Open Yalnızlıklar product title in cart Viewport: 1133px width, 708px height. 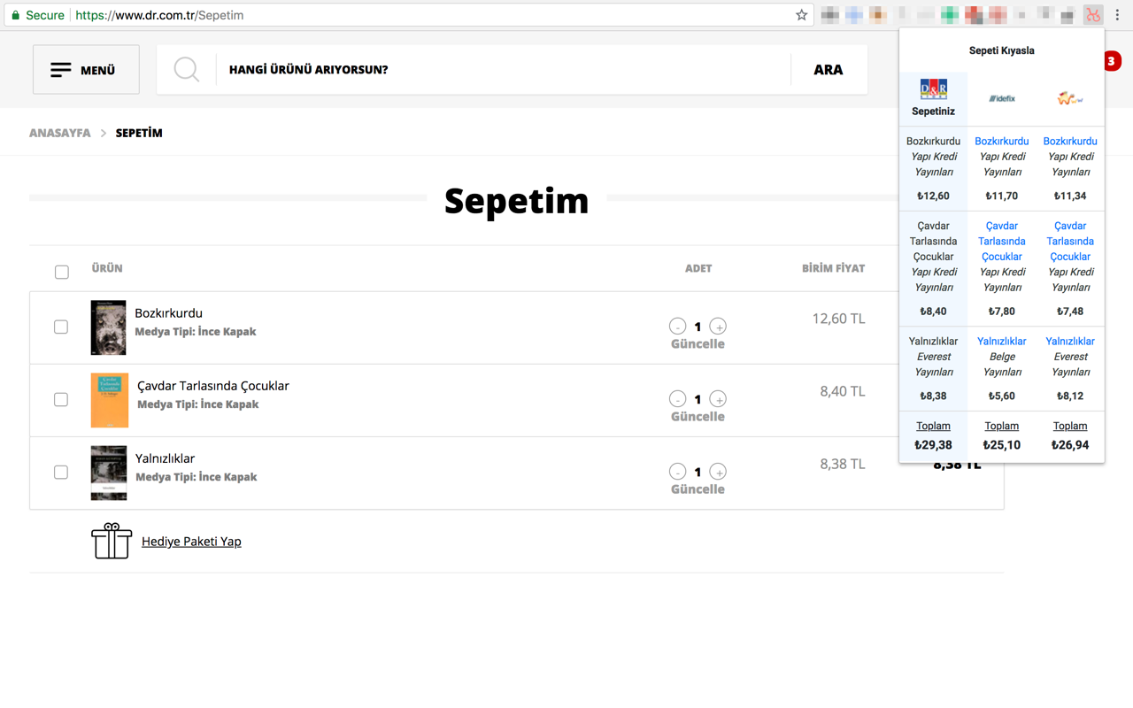pyautogui.click(x=165, y=458)
